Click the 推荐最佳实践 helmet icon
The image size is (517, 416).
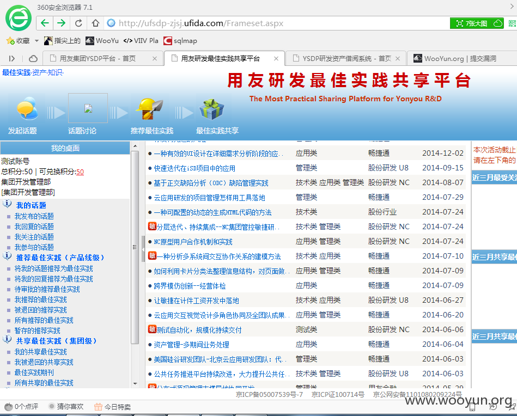click(x=149, y=109)
